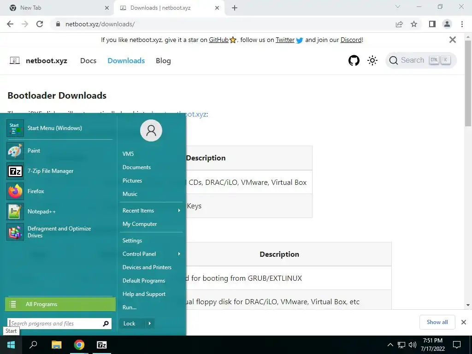Open Firefox from the start menu
This screenshot has height=354, width=472.
tap(59, 191)
